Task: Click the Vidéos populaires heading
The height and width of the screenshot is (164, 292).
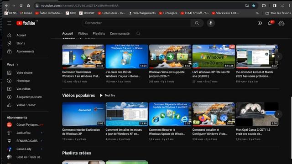Action: (78, 95)
